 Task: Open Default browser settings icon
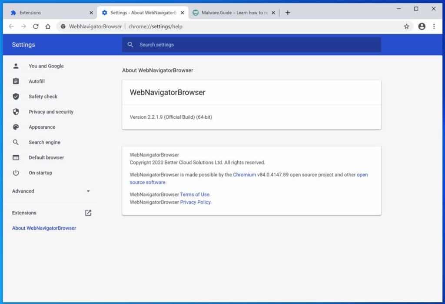pyautogui.click(x=16, y=157)
